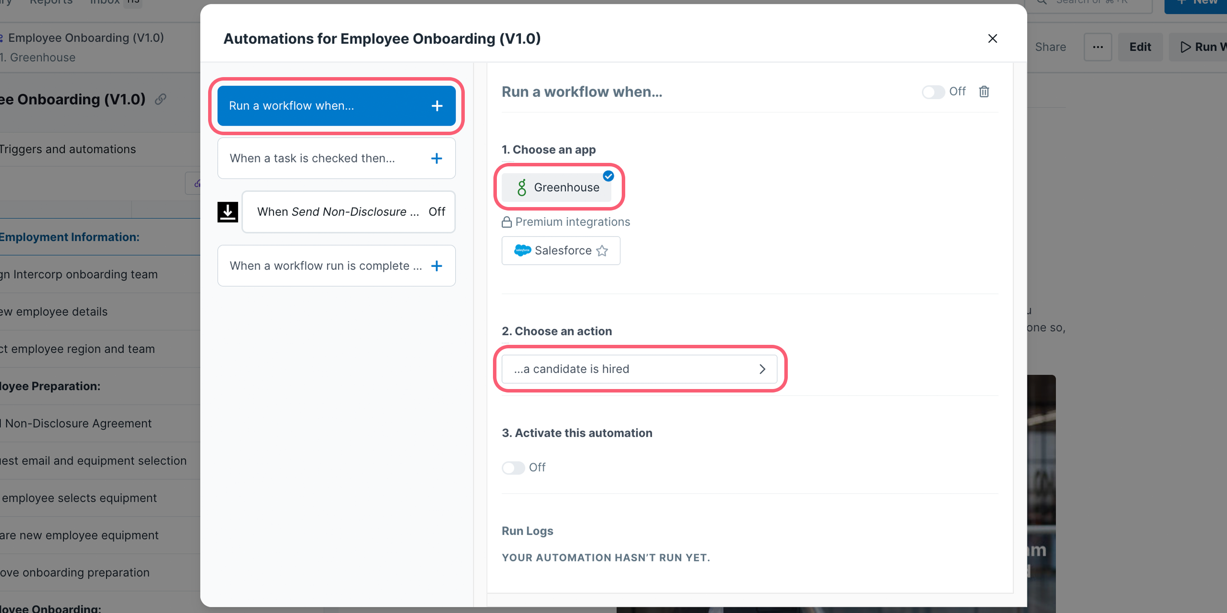Delete automation with the trash icon
This screenshot has width=1227, height=613.
984,91
